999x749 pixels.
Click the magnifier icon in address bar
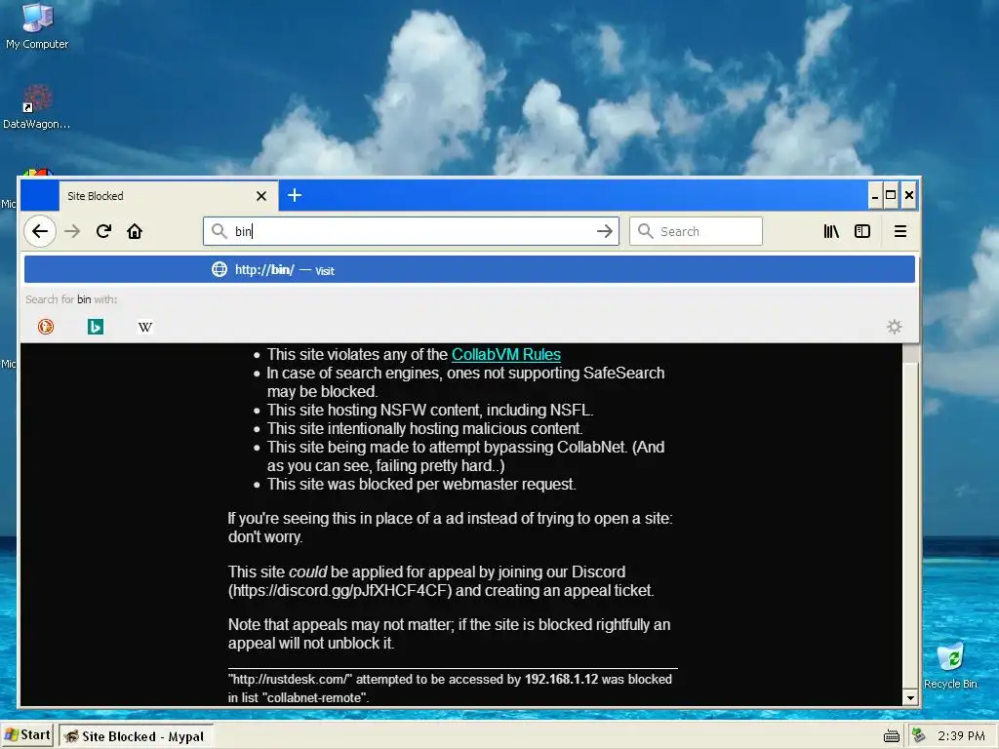[x=220, y=231]
